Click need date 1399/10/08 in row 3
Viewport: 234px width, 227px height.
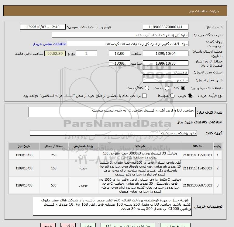click(24, 185)
